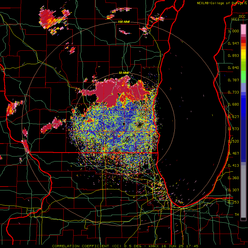Click the [CC] units label
Viewport: 248px width, 248px height.
pyautogui.click(x=235, y=19)
